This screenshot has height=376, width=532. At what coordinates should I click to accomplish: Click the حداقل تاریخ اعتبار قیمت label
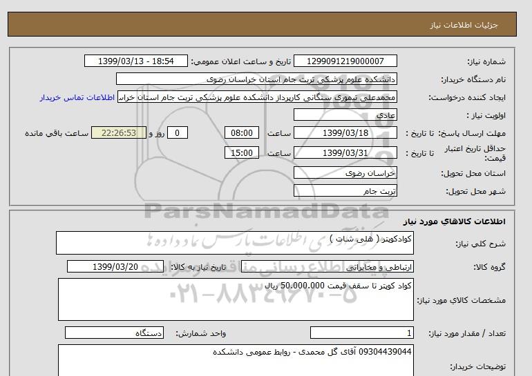(475, 153)
